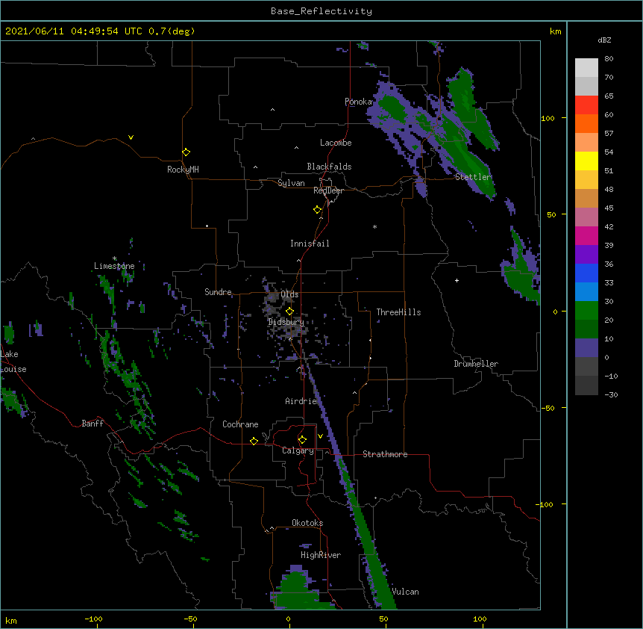Screen dimensions: 643x629
Task: Click the Calgary label
Action: click(x=298, y=450)
